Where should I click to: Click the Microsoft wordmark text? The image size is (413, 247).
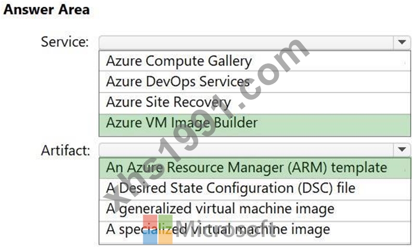[226, 230]
